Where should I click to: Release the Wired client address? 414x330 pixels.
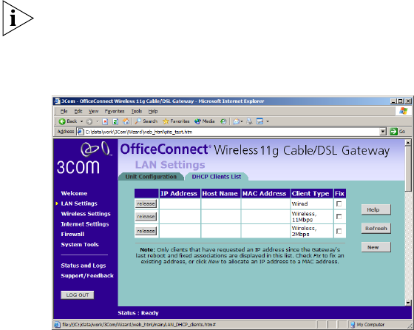click(146, 203)
